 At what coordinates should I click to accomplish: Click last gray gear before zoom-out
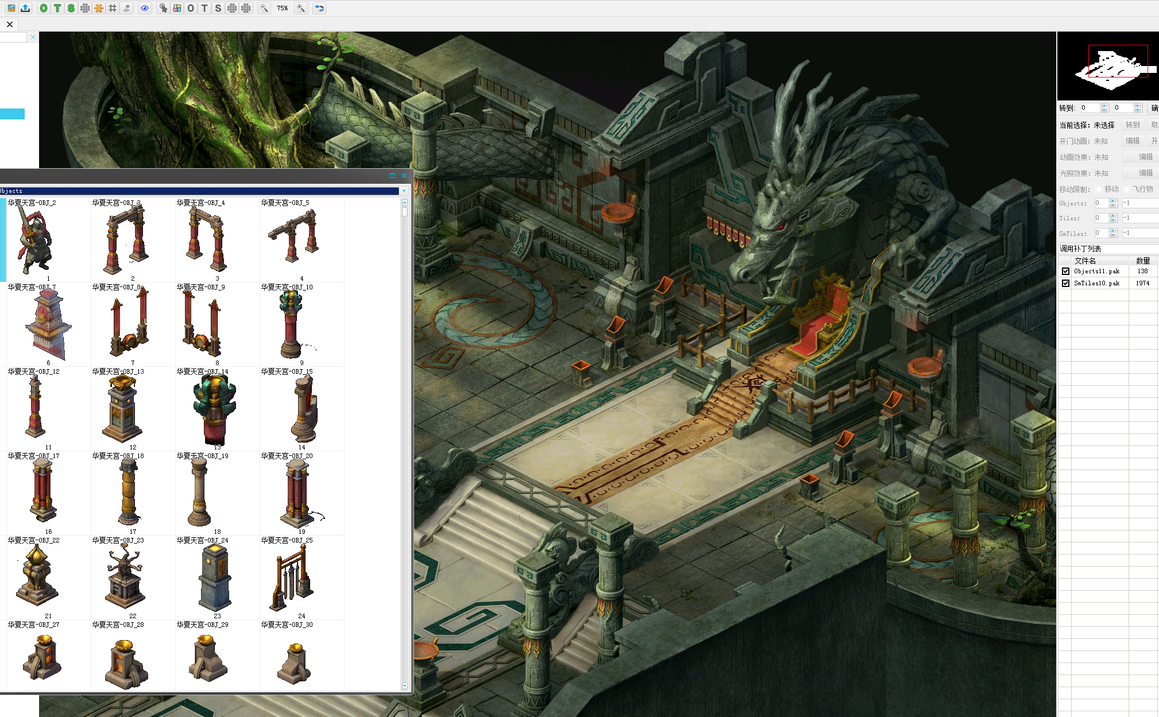[x=246, y=8]
